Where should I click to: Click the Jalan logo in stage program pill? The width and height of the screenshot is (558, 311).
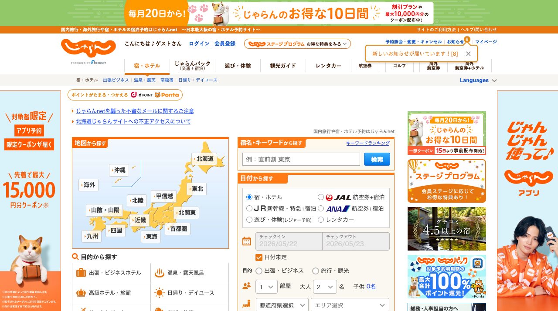pos(257,44)
